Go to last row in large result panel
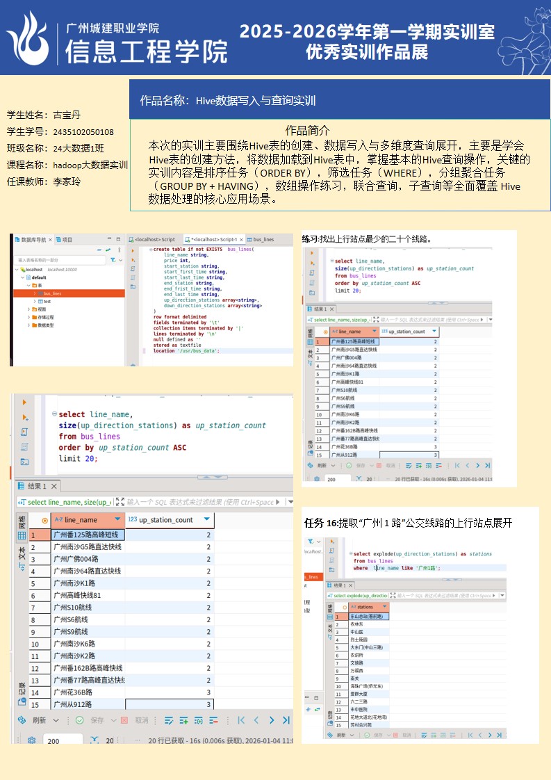Screen dimensions: 551x780 coord(286,720)
